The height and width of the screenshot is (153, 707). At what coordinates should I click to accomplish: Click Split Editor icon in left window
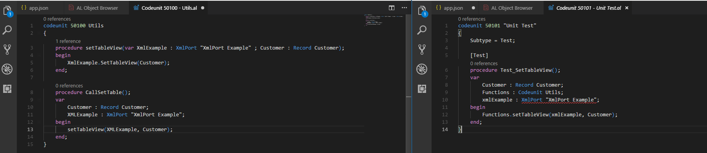pyautogui.click(x=392, y=8)
